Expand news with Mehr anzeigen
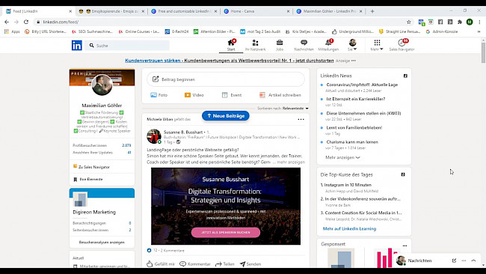Image resolution: width=486 pixels, height=274 pixels. click(342, 157)
